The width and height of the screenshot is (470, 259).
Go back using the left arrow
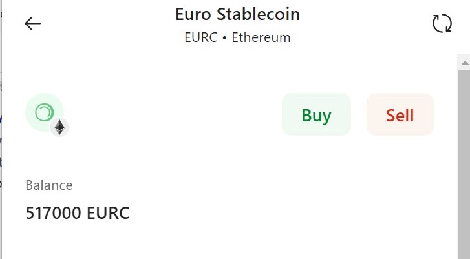pos(32,24)
